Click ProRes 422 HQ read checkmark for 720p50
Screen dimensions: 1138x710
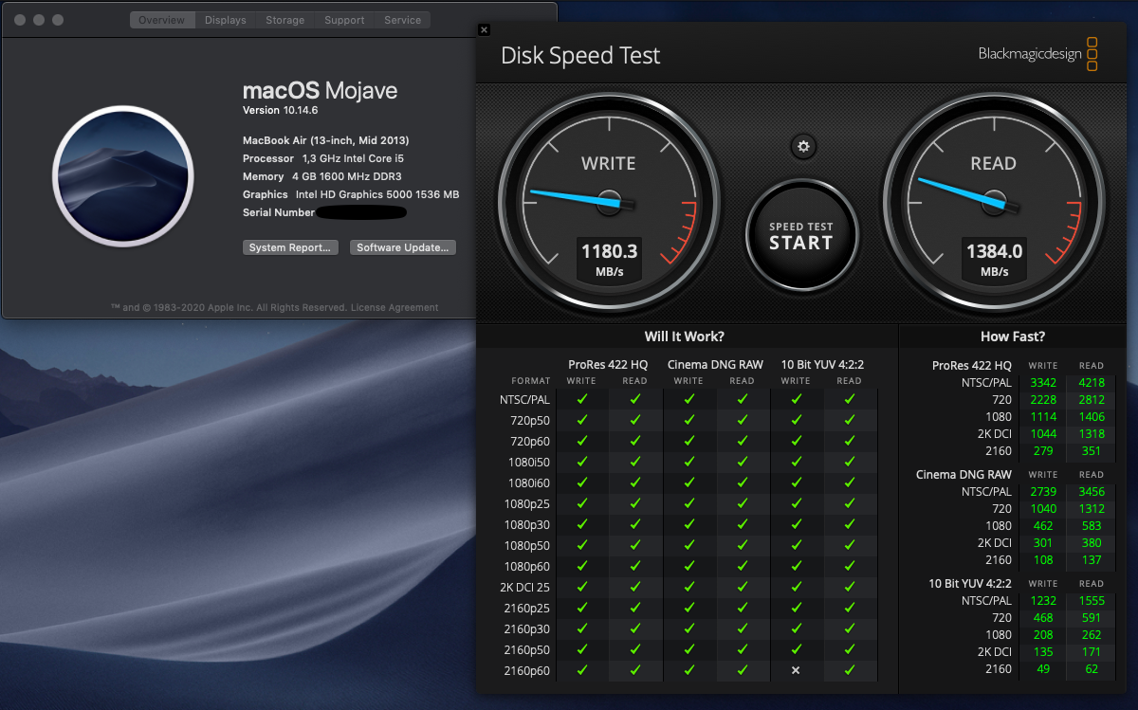(x=635, y=420)
